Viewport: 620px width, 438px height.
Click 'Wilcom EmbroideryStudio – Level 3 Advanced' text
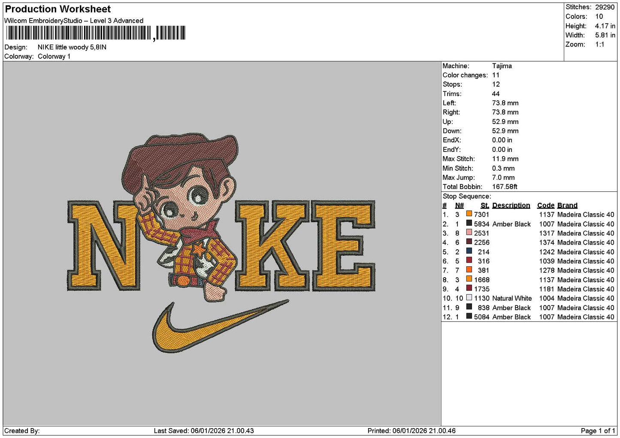74,21
